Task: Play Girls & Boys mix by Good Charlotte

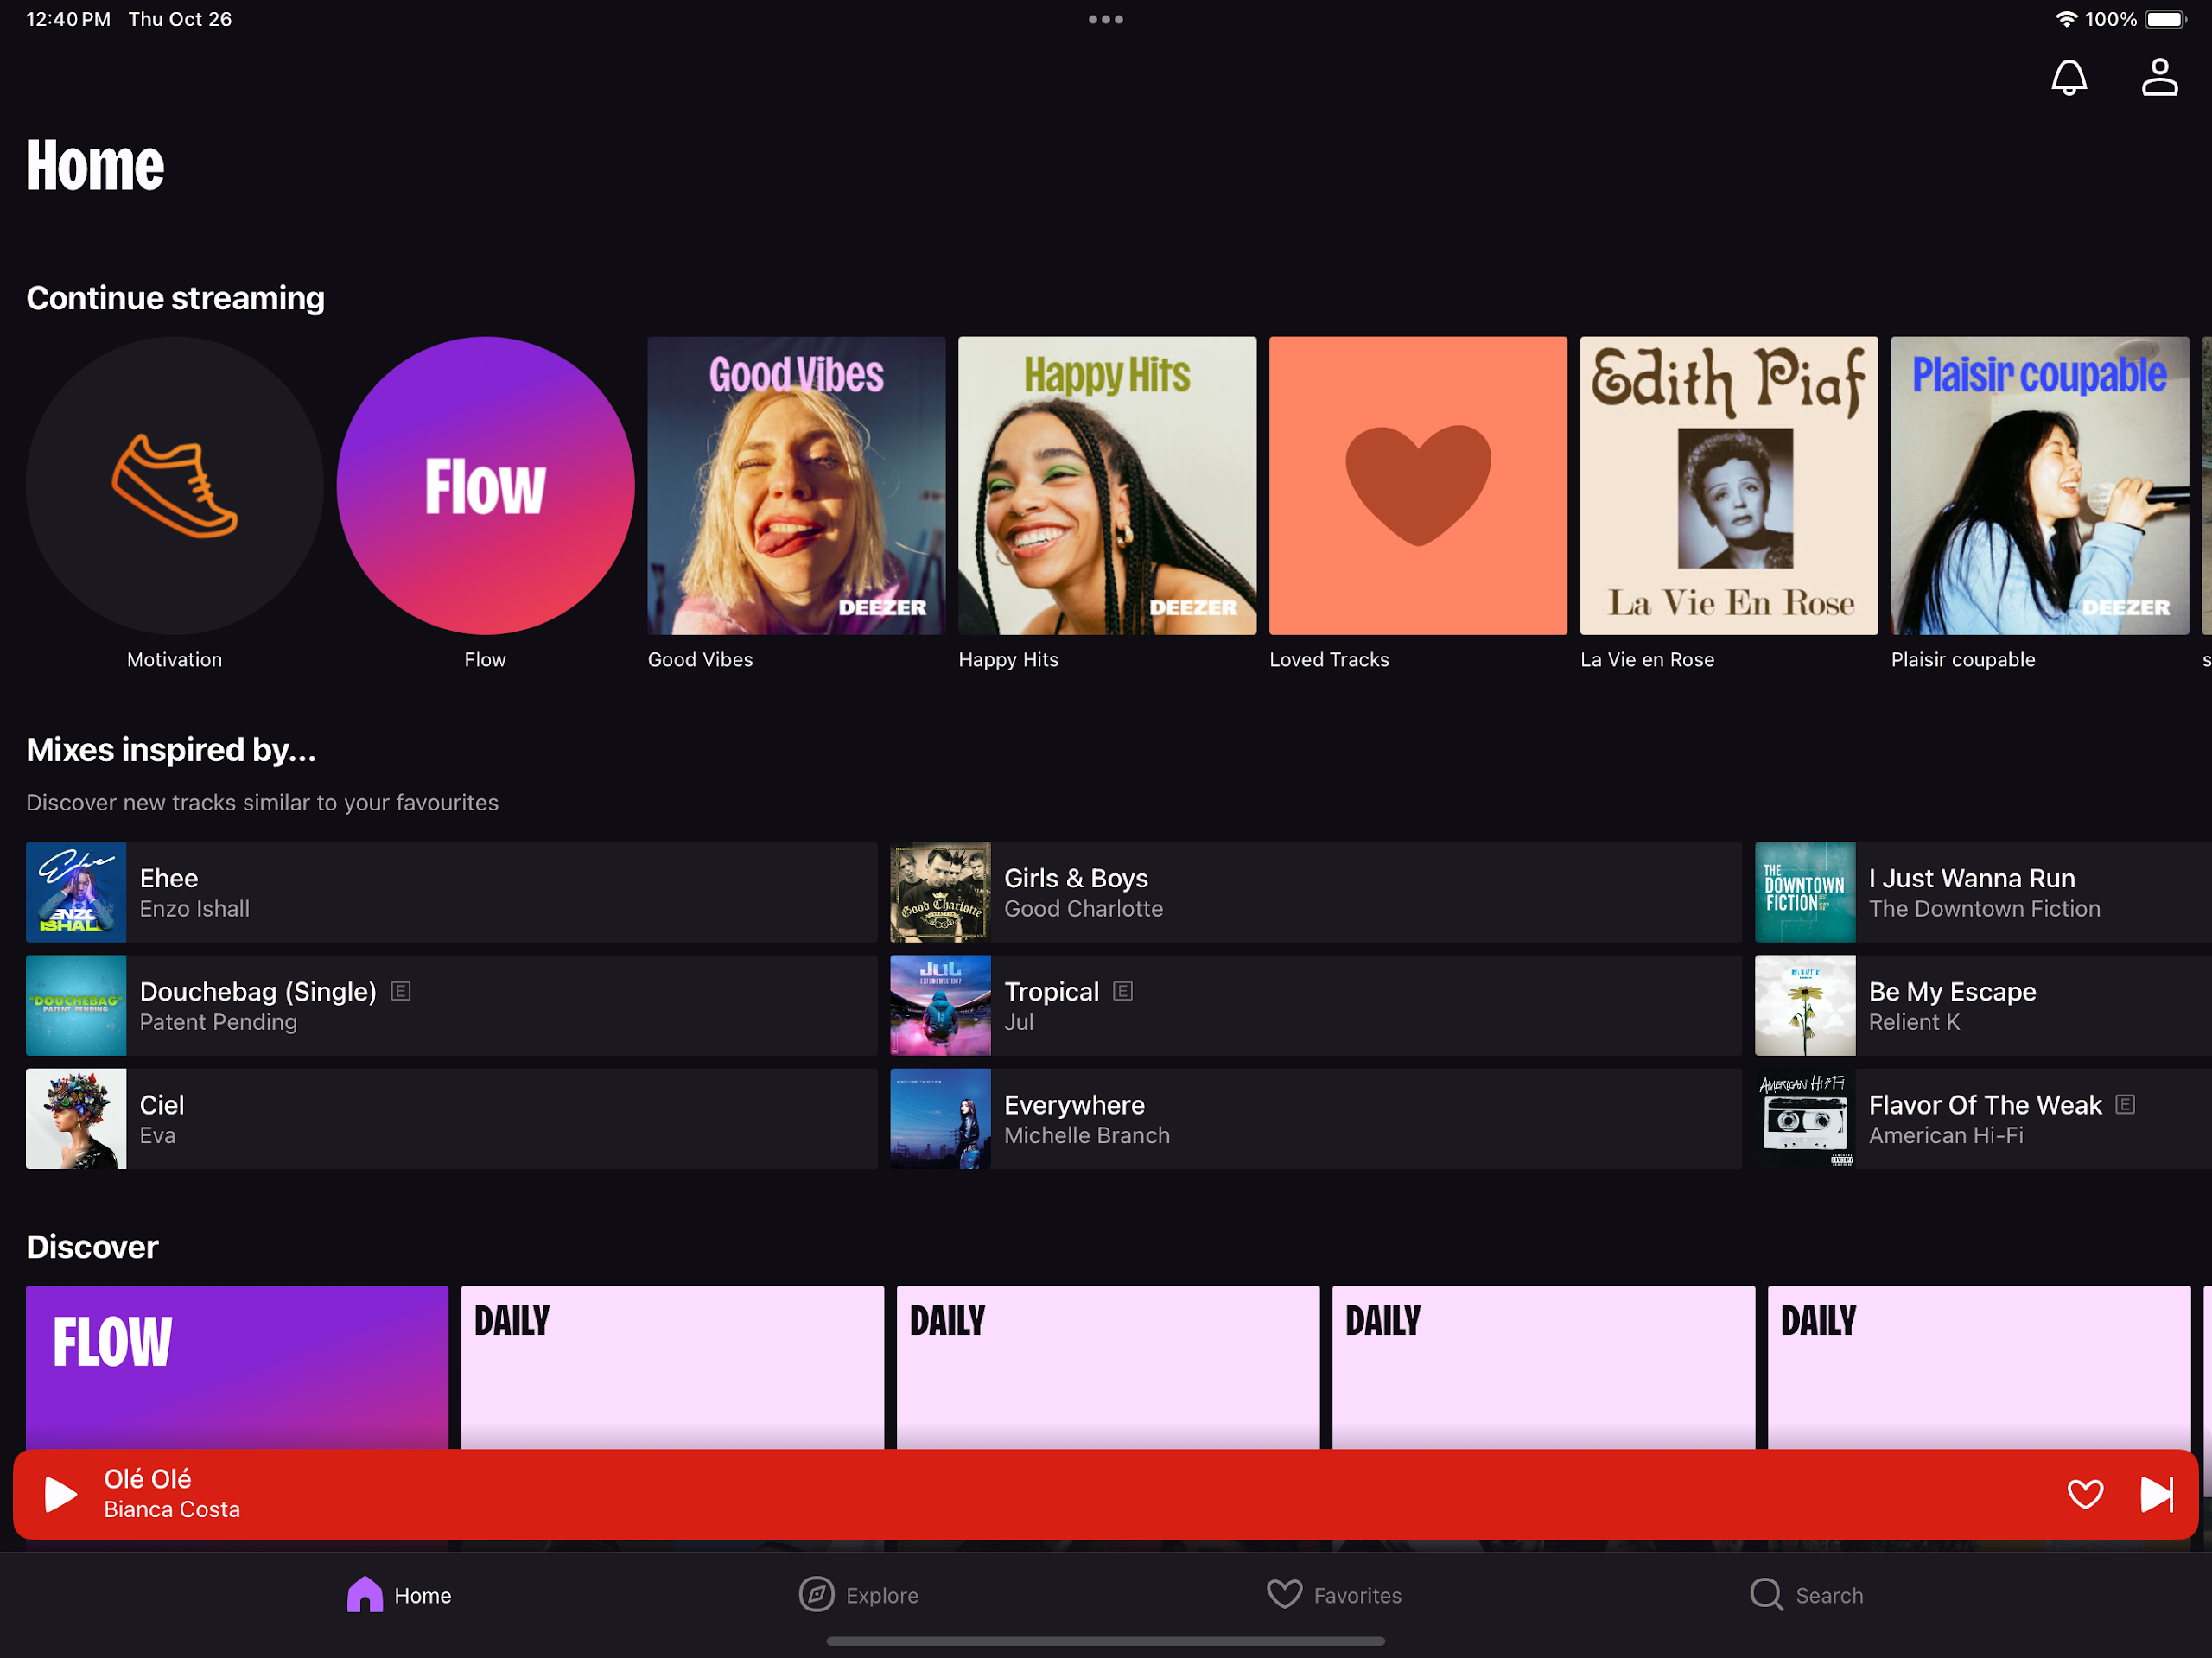Action: (x=1315, y=892)
